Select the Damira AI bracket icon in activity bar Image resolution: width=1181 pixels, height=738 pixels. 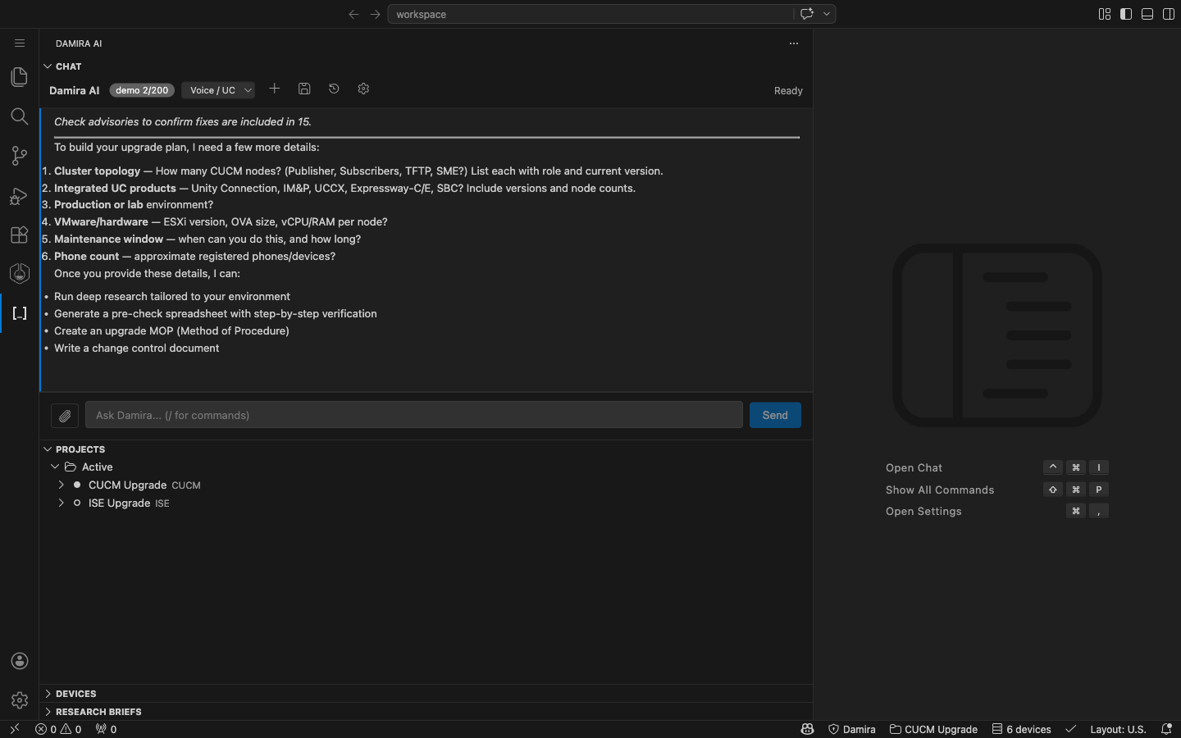tap(20, 313)
